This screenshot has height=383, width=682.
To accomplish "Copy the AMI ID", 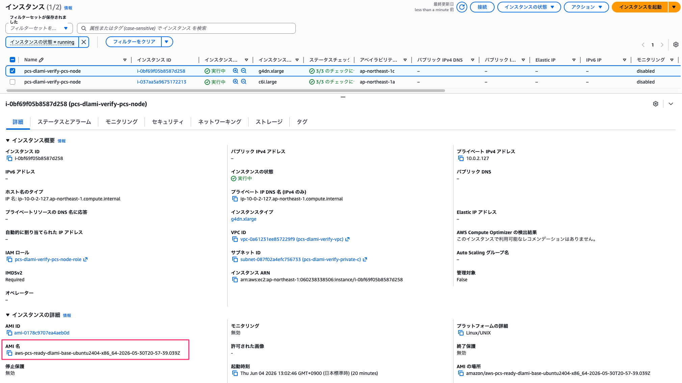I will pyautogui.click(x=9, y=333).
